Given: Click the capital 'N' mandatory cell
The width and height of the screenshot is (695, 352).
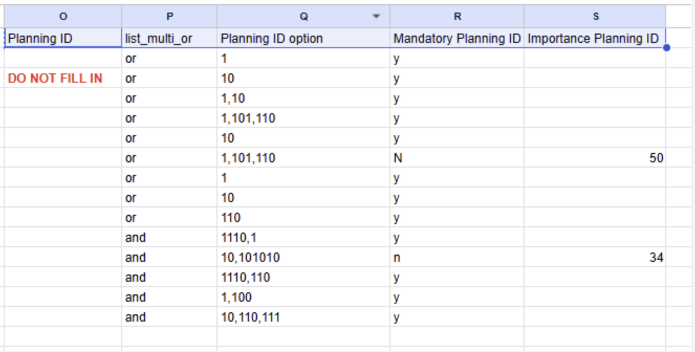Looking at the screenshot, I should [457, 158].
